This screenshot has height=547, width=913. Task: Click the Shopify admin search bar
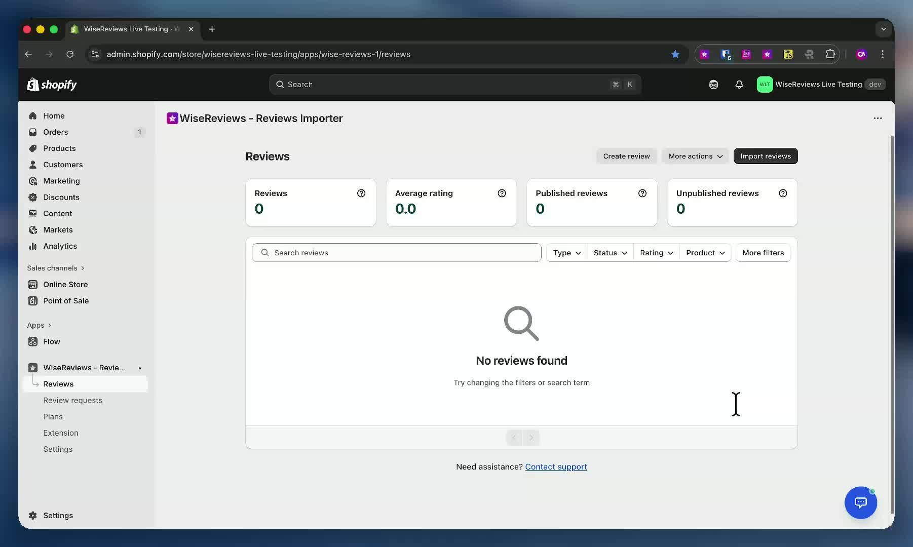point(455,85)
